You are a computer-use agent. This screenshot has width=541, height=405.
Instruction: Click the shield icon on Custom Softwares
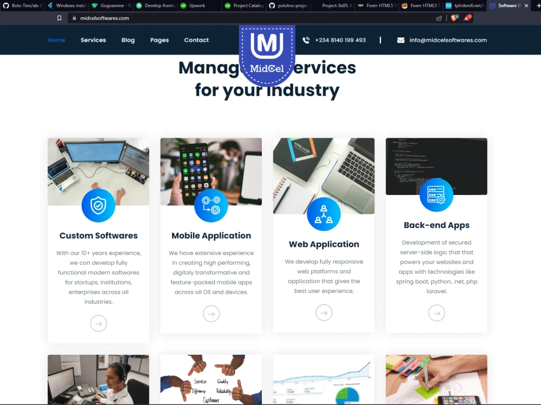pos(98,206)
